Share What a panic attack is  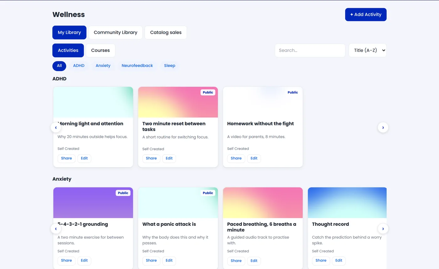[151, 261]
